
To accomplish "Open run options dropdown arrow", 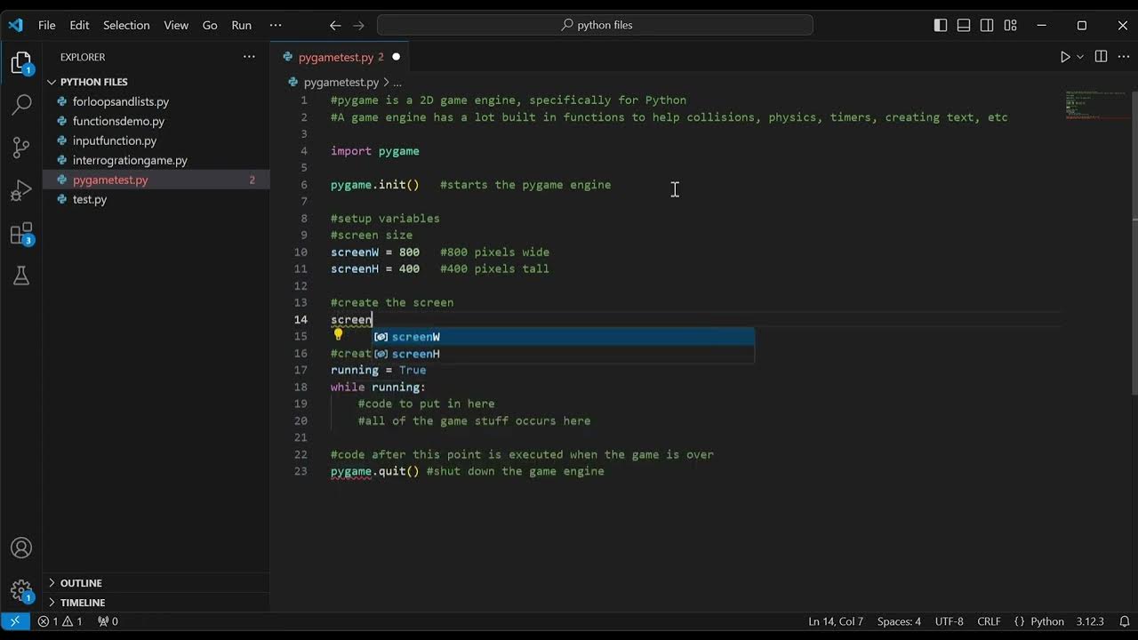I will [x=1080, y=57].
